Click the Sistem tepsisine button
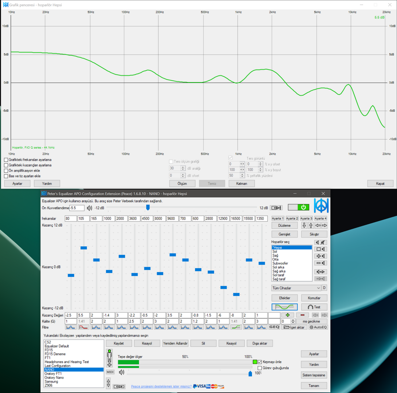This screenshot has width=397, height=393. click(x=314, y=375)
